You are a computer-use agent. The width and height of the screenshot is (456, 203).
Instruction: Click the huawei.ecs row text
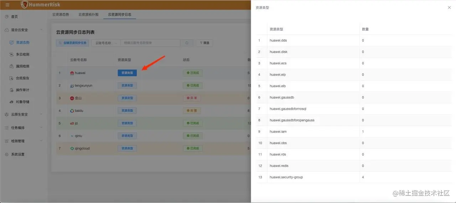click(278, 63)
